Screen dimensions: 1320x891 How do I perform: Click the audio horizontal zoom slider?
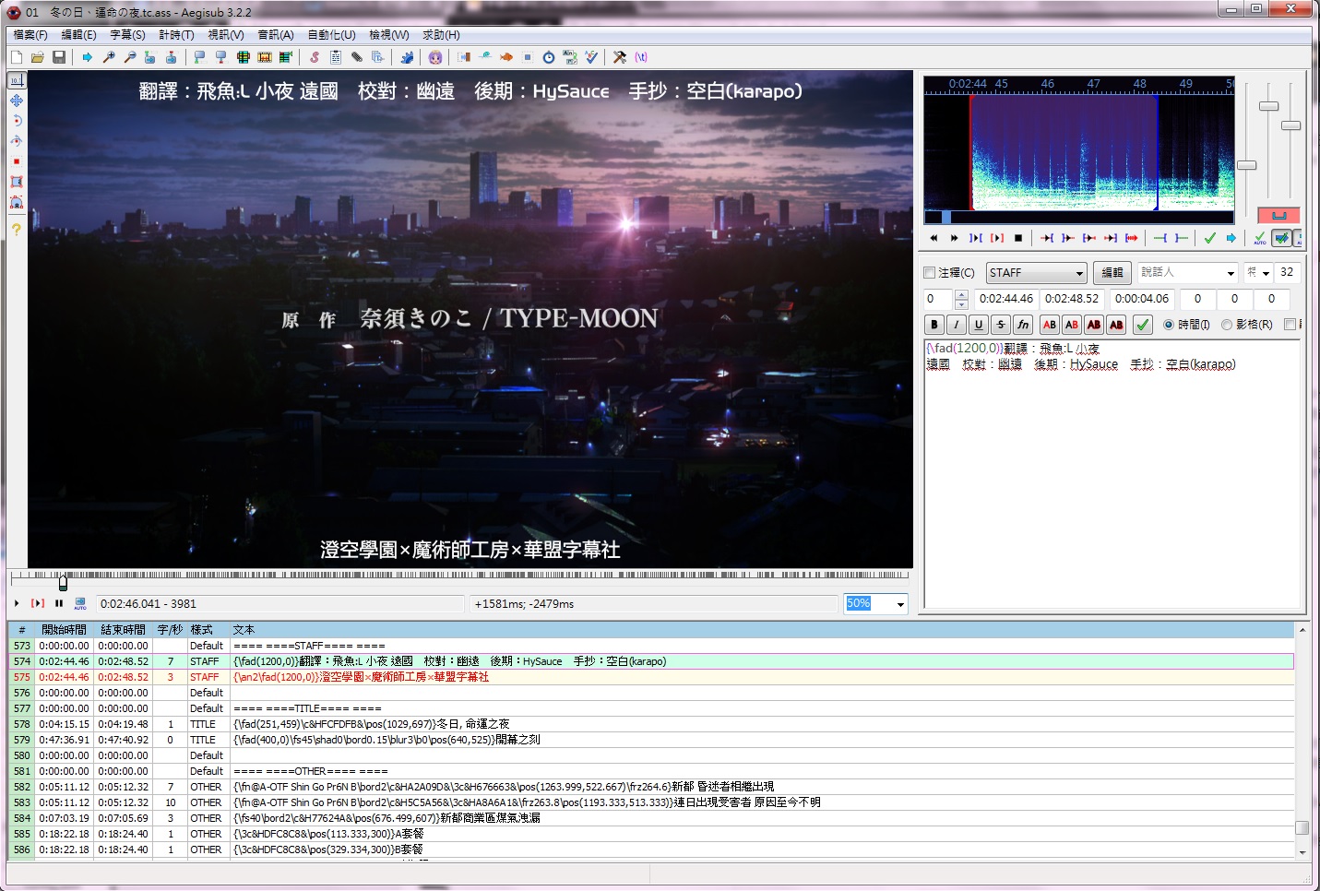pyautogui.click(x=1247, y=165)
